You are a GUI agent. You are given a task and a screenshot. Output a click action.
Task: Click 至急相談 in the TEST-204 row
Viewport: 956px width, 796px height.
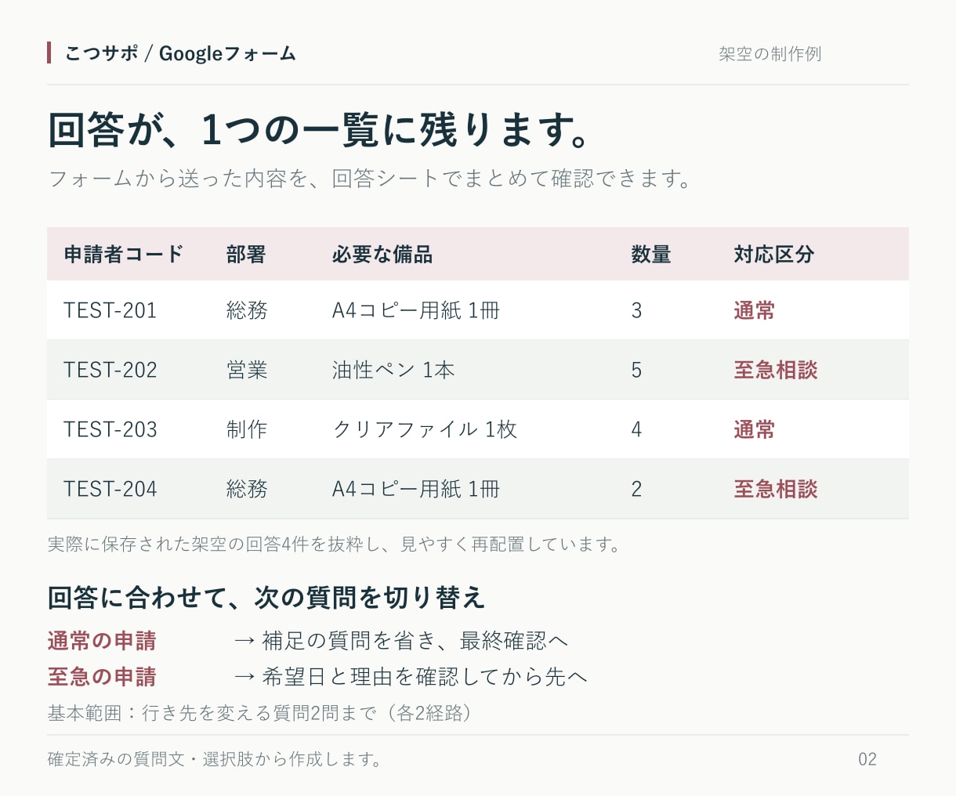pos(776,489)
